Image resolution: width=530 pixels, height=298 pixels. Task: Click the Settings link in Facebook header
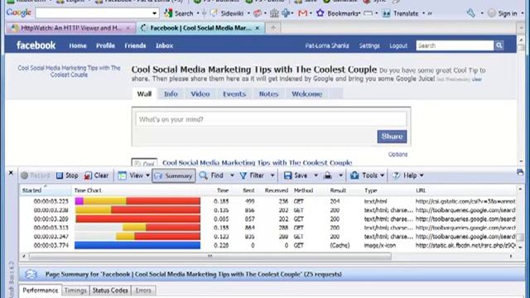pos(369,46)
